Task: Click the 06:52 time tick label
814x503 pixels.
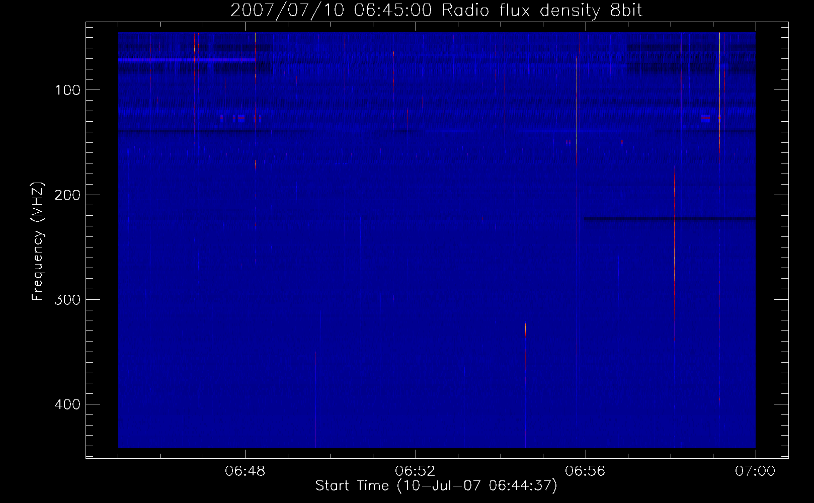Action: click(416, 471)
